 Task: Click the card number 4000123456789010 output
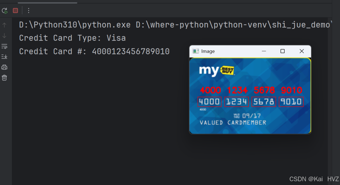pyautogui.click(x=131, y=52)
